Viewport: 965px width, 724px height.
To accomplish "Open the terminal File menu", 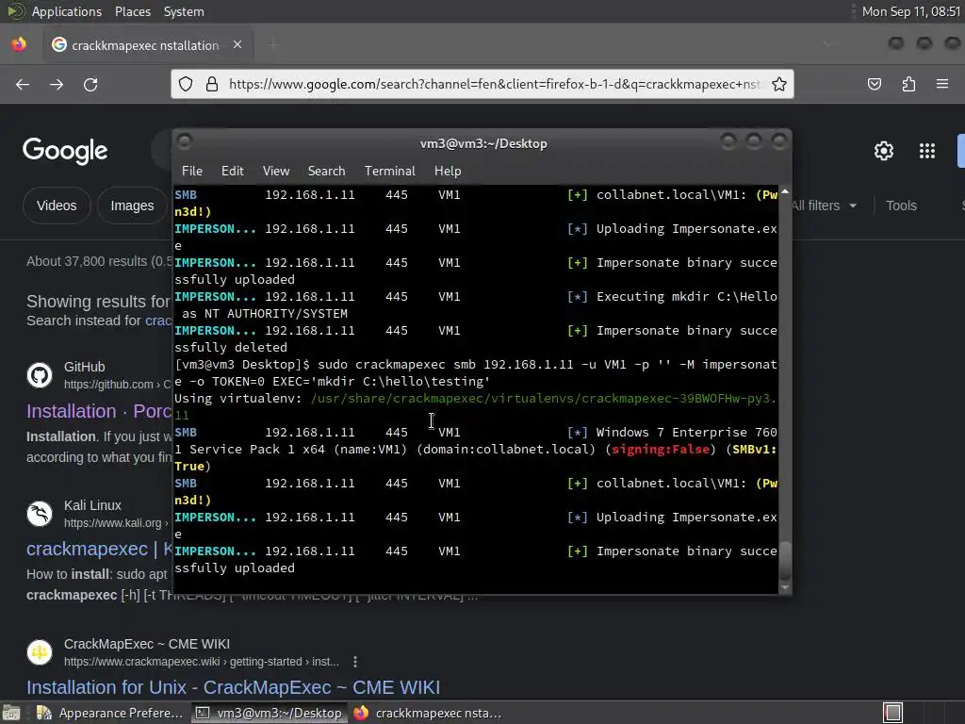I will (x=192, y=172).
